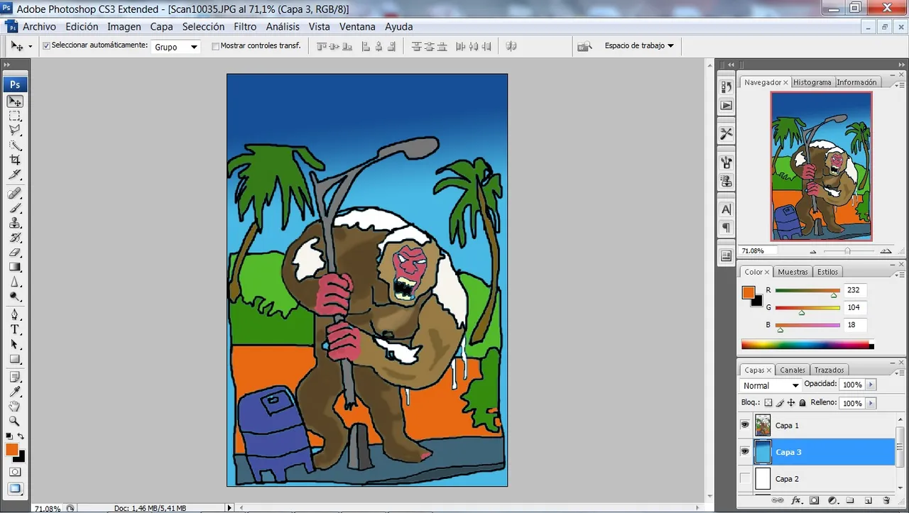Open the Color panel options menu
This screenshot has width=909, height=513.
click(898, 274)
